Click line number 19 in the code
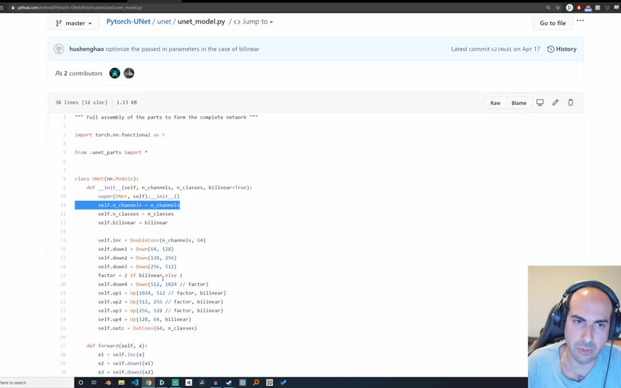Viewport: 621px width, 388px height. pos(63,275)
